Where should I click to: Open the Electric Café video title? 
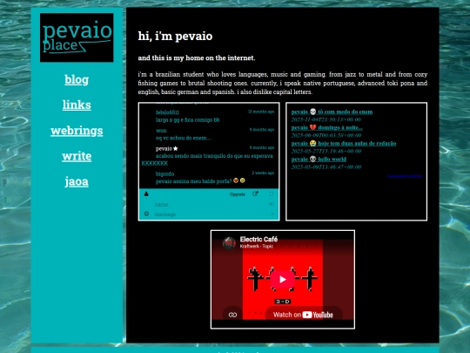tap(258, 239)
